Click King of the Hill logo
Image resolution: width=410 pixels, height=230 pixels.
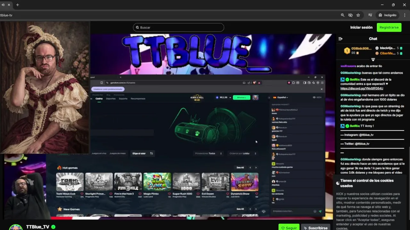[x=197, y=98]
